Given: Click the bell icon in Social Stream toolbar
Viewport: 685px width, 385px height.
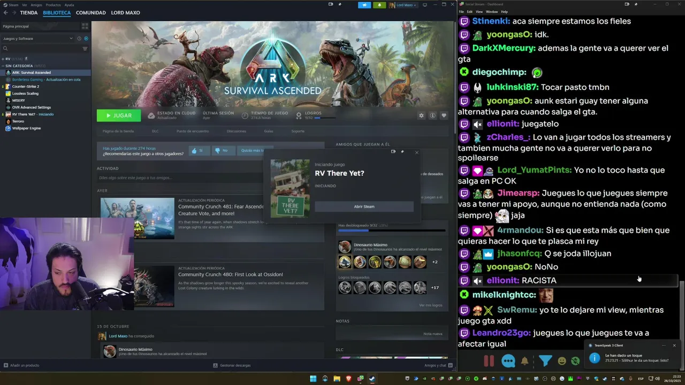Looking at the screenshot, I should pos(524,361).
